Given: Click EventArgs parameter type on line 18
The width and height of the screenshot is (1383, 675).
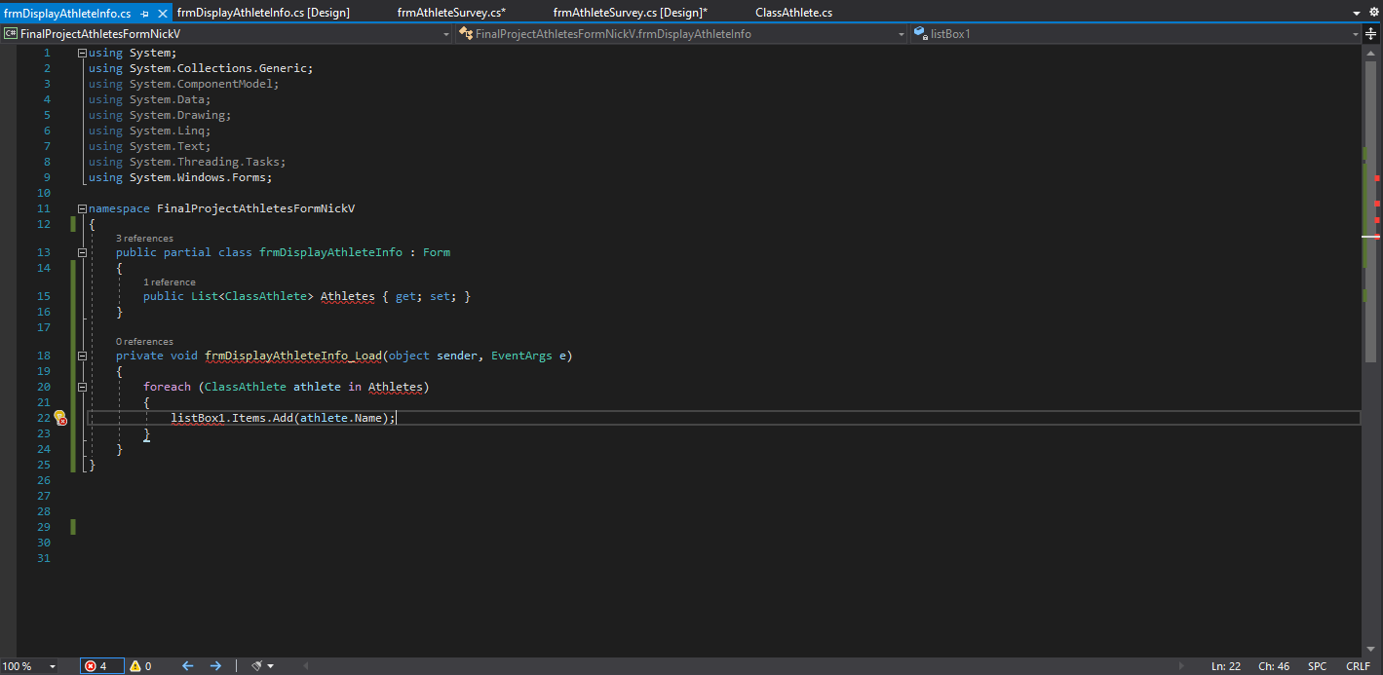Looking at the screenshot, I should click(x=521, y=356).
